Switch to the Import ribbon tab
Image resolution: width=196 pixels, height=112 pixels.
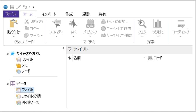click(49, 14)
